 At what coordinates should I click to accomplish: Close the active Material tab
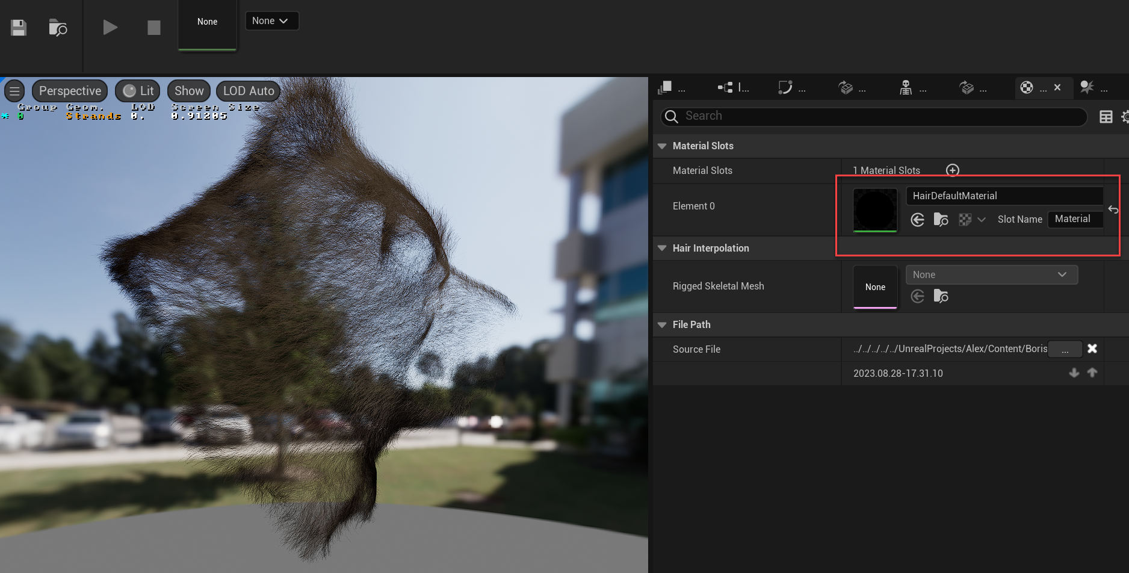[1057, 87]
